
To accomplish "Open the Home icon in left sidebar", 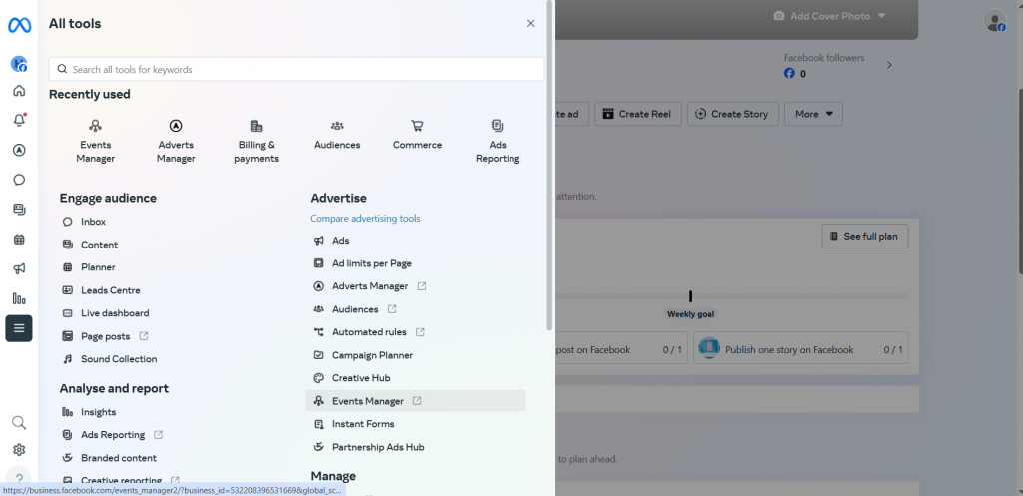I will (19, 91).
